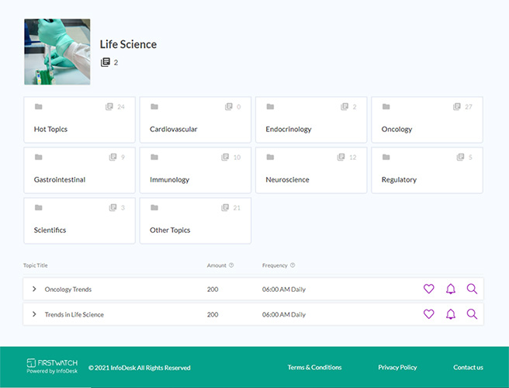Click the 200 amount in Oncology Trends row

(x=213, y=289)
